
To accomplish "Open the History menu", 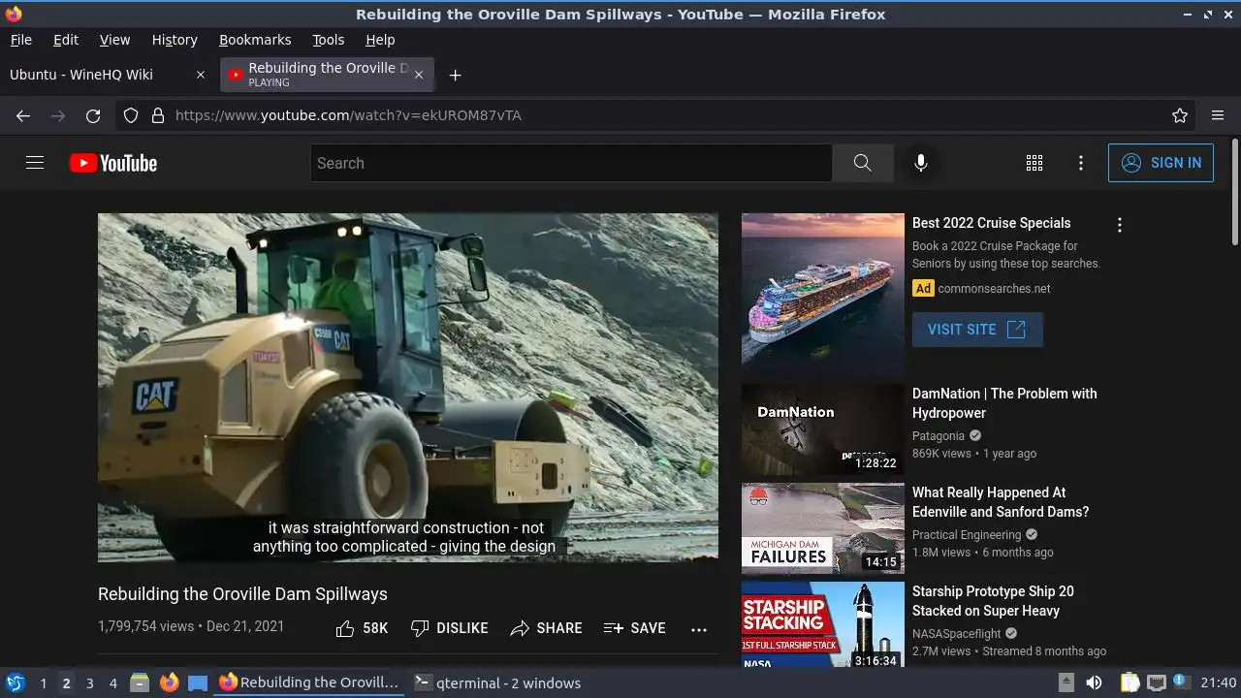I will tap(175, 40).
